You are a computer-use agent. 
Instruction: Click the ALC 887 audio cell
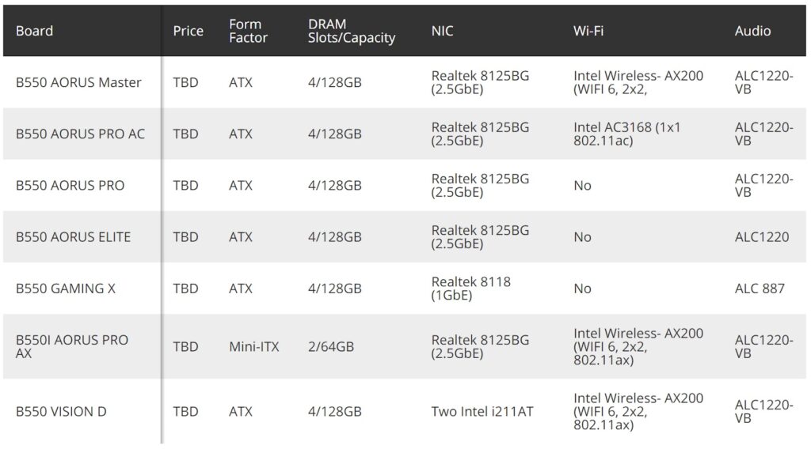coord(760,289)
